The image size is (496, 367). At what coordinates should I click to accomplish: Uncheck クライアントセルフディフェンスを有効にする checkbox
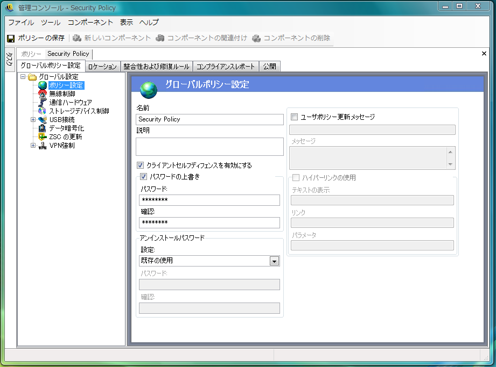click(x=140, y=165)
